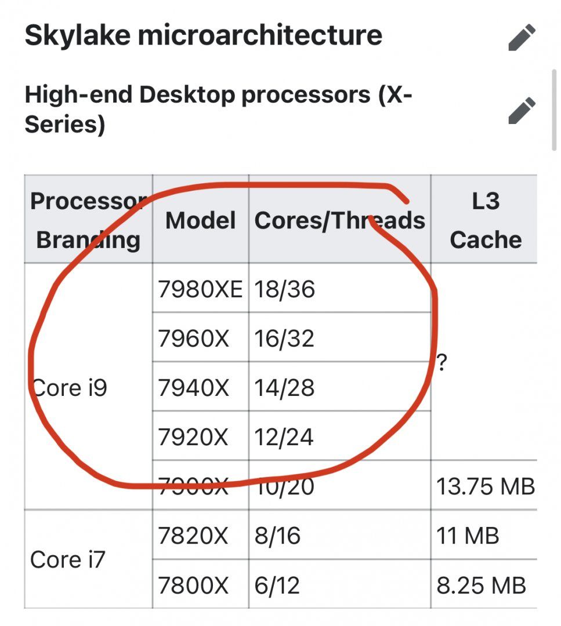Click the L3 Cache column header

coord(485,219)
